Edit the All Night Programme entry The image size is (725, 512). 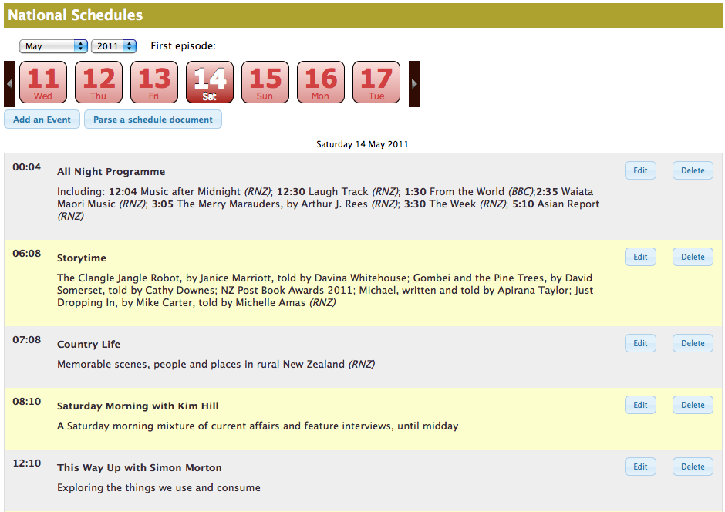click(x=640, y=170)
